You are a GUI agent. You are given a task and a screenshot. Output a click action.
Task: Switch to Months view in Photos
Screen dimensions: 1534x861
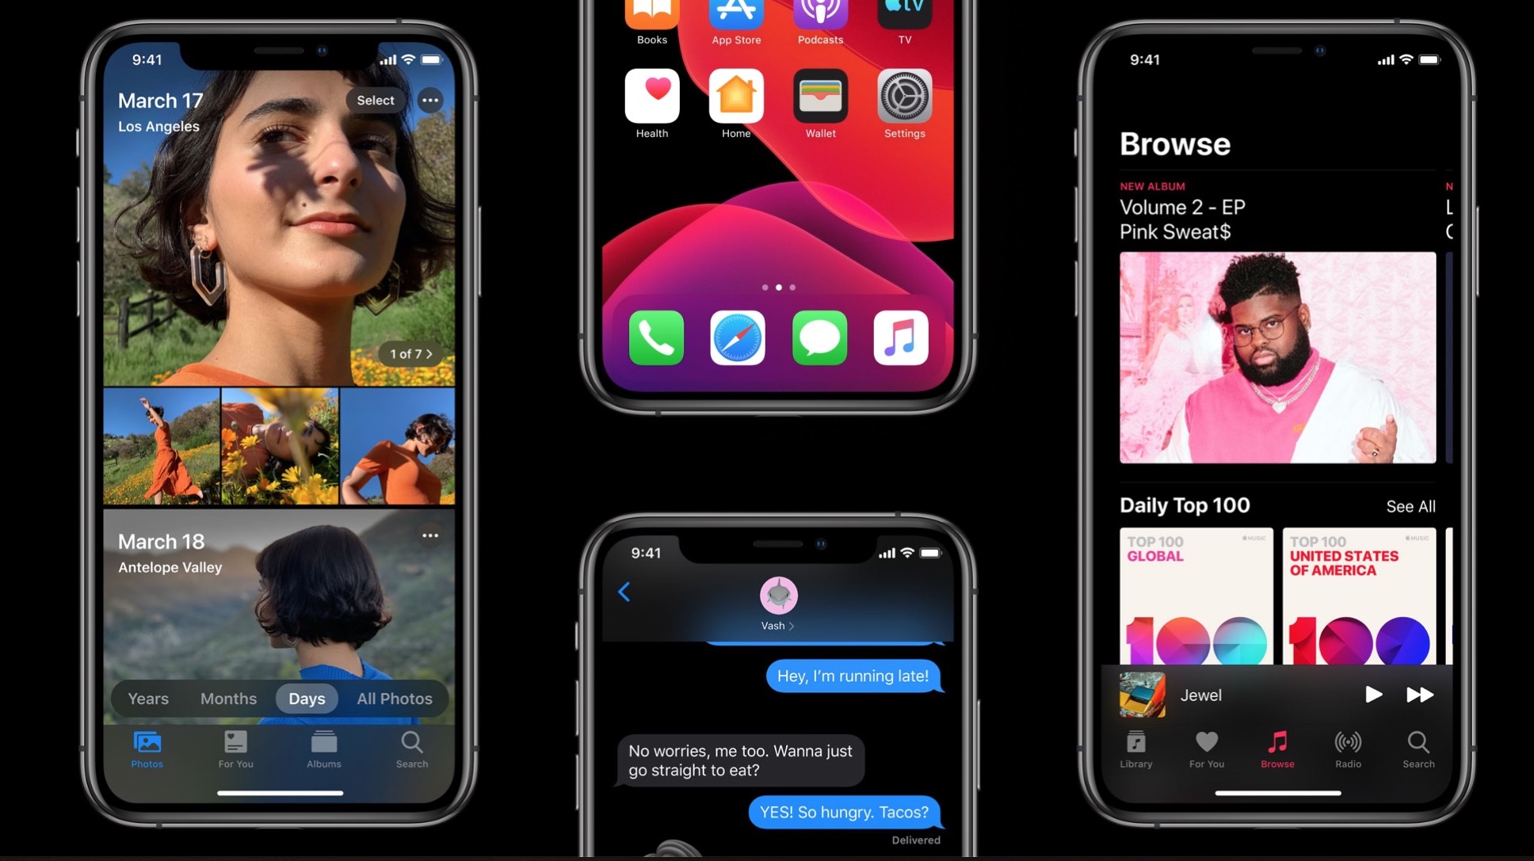click(227, 698)
